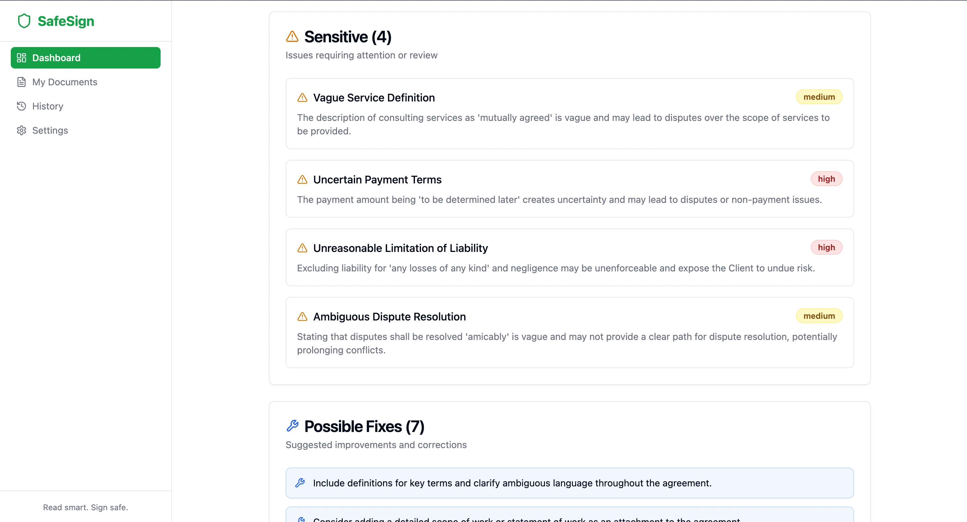The width and height of the screenshot is (967, 522).
Task: Click the SafeSign shield logo icon
Action: point(24,21)
